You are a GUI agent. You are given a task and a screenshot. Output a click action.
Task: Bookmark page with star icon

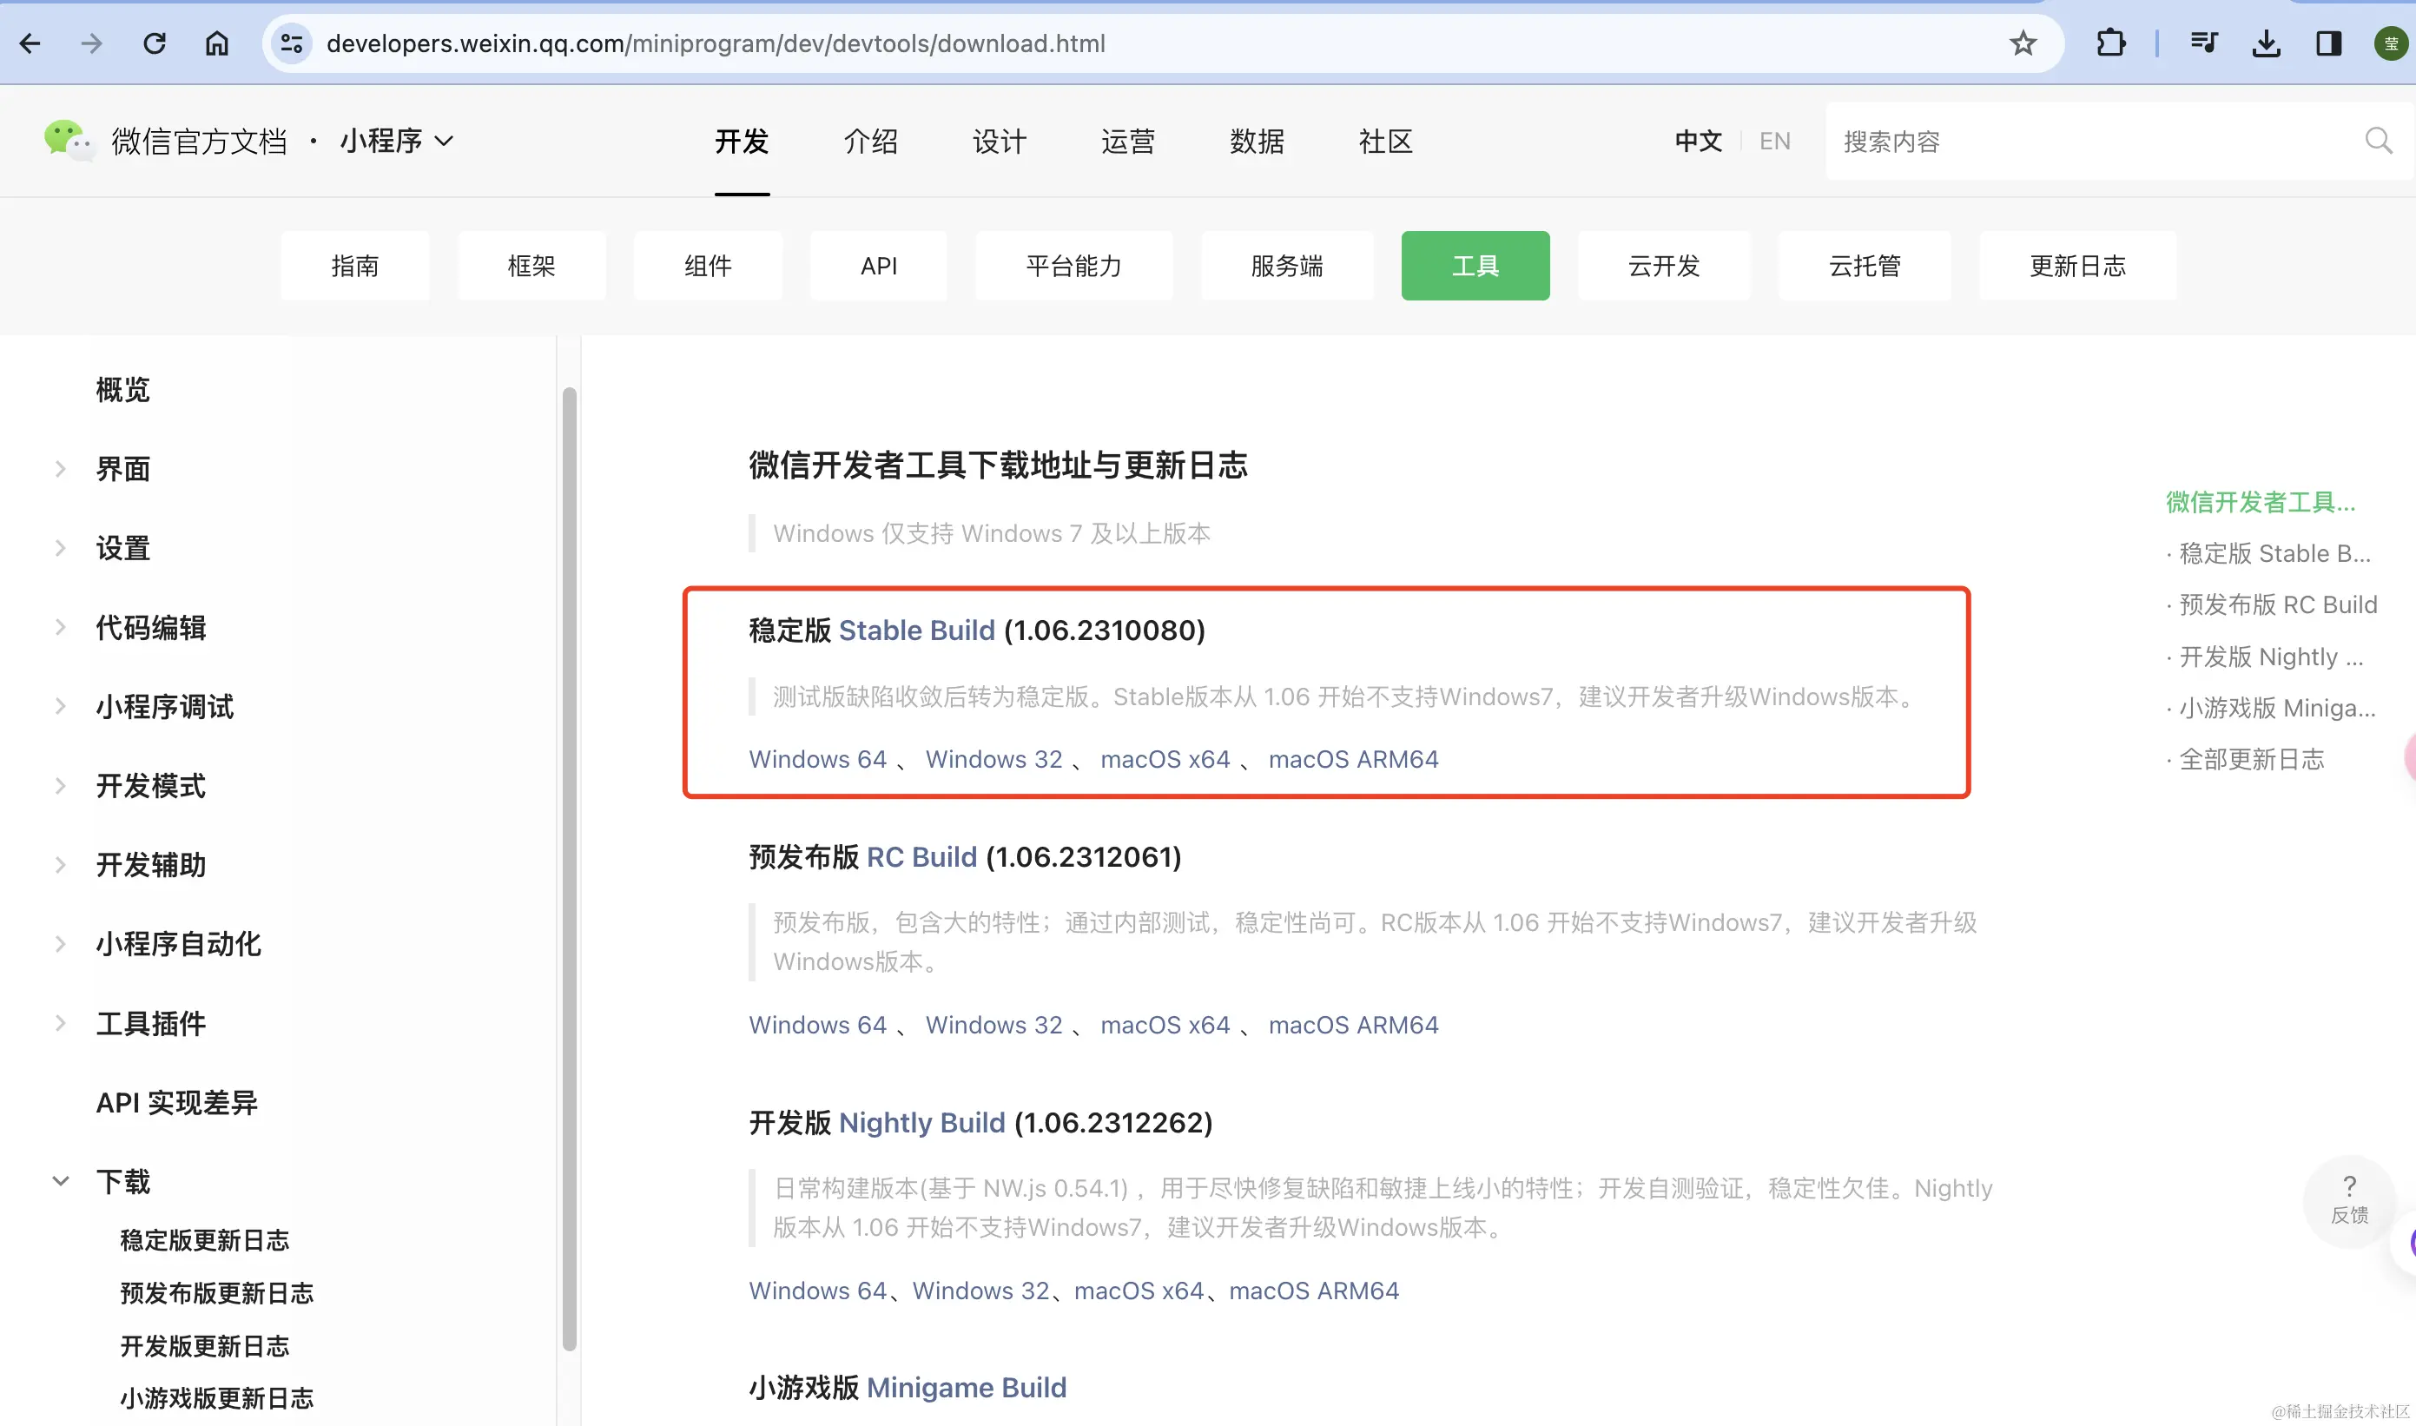(2023, 43)
